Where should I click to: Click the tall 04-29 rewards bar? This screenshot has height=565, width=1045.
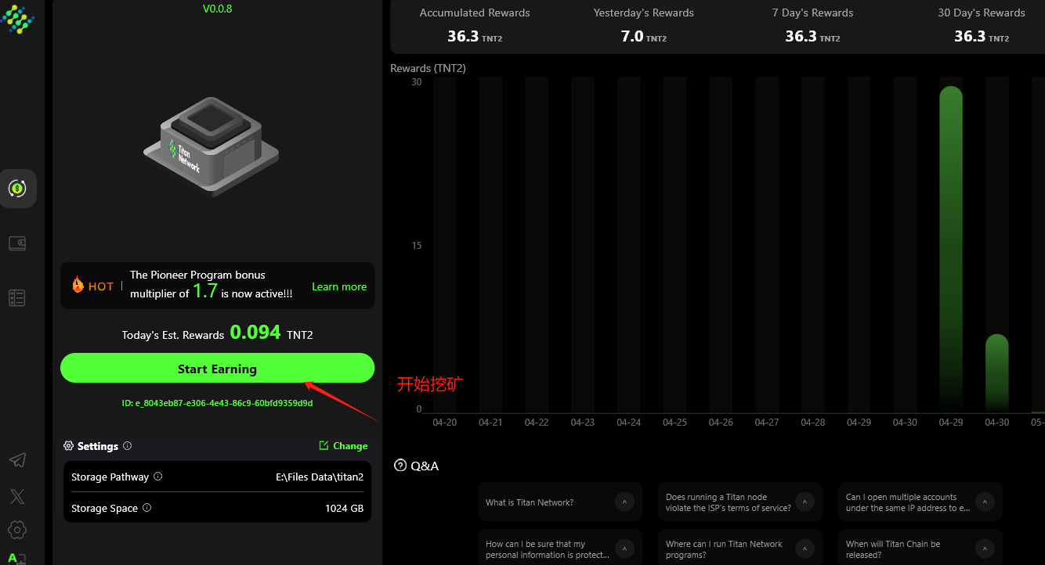pyautogui.click(x=951, y=249)
